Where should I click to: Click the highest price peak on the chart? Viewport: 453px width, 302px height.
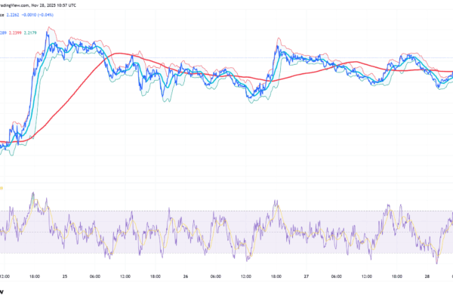tap(49, 28)
